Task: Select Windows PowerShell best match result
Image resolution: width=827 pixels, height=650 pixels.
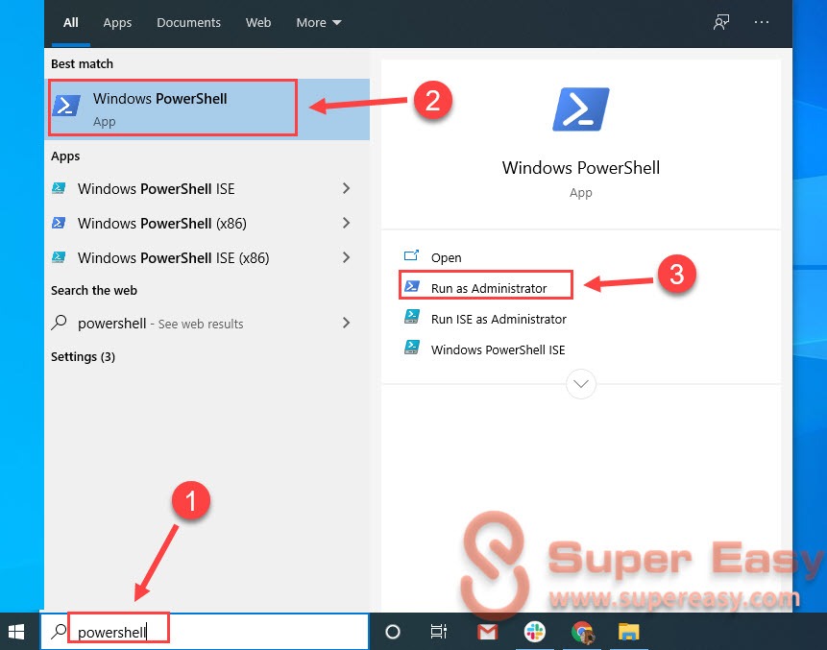Action: pos(207,109)
